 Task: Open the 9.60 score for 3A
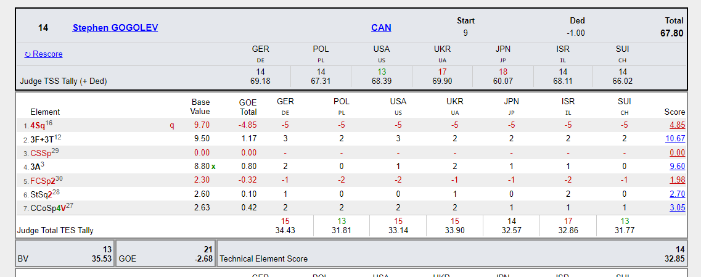pos(677,167)
